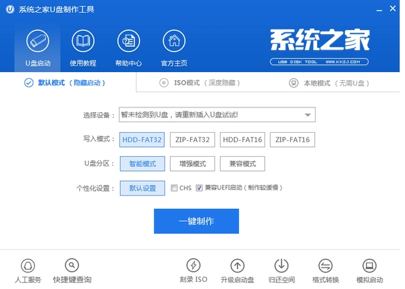
Task: Click 归还空间 restore space icon
Action: coord(282,265)
